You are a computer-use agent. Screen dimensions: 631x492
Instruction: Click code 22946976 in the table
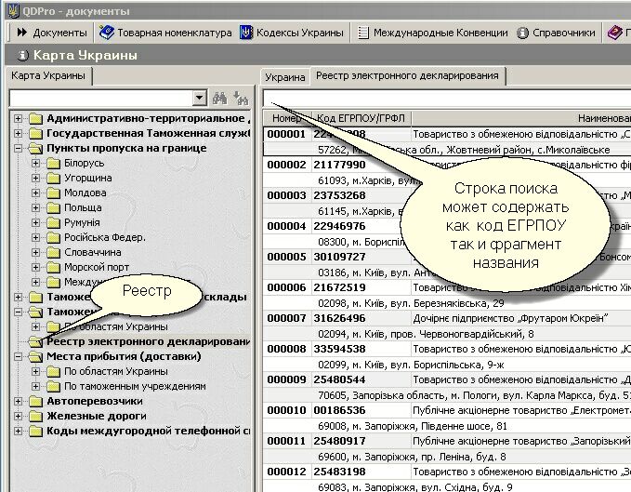339,226
